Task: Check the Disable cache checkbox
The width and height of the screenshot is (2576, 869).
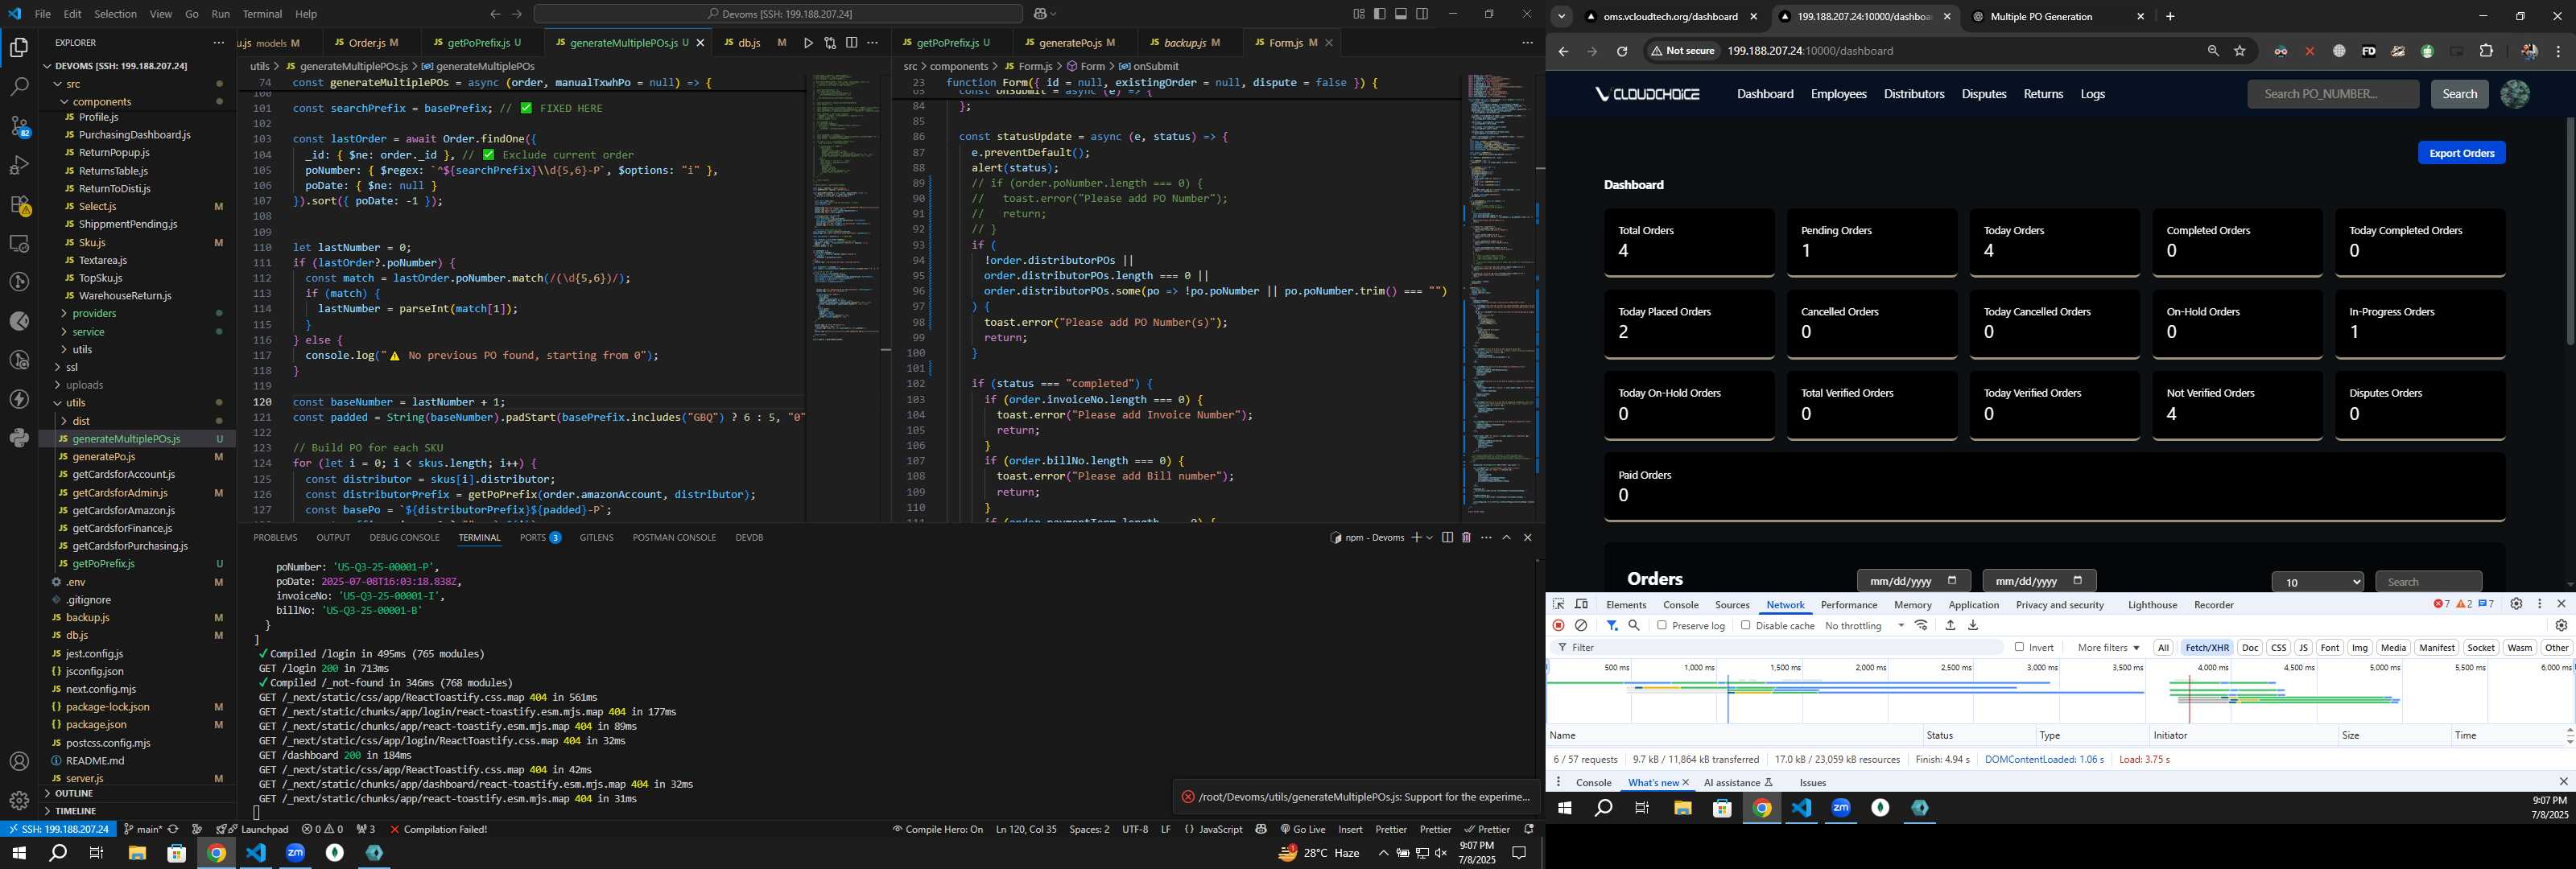Action: point(1745,625)
